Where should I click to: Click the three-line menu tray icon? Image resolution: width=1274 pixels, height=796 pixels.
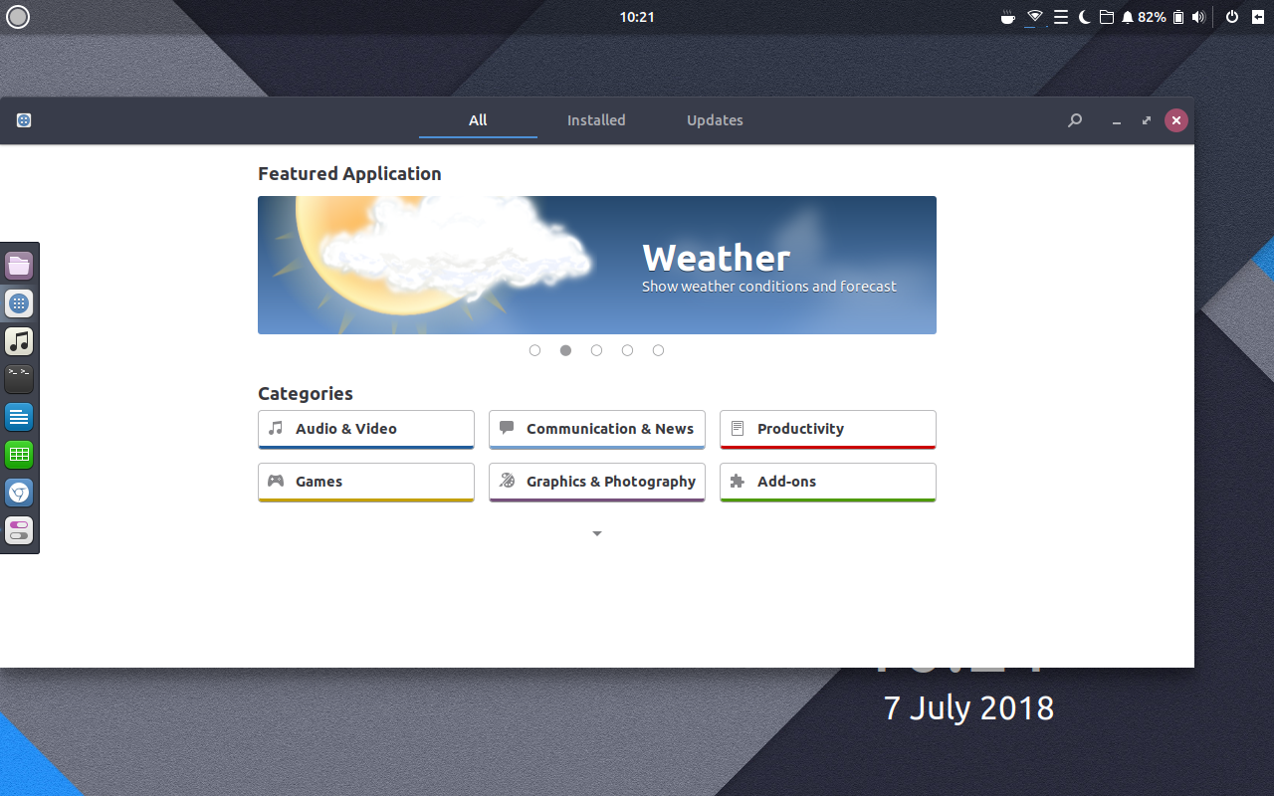(x=1061, y=17)
